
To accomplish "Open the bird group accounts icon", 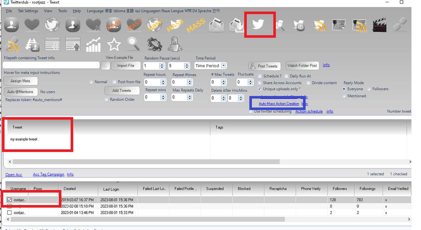I will (x=300, y=25).
